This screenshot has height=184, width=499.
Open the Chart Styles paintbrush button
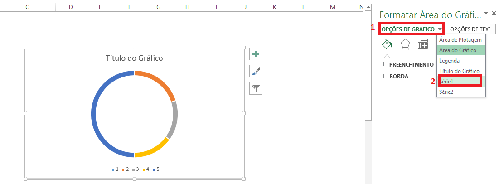(x=256, y=71)
